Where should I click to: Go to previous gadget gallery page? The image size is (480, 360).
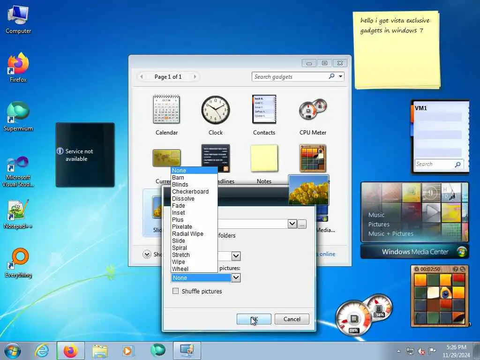click(x=142, y=76)
